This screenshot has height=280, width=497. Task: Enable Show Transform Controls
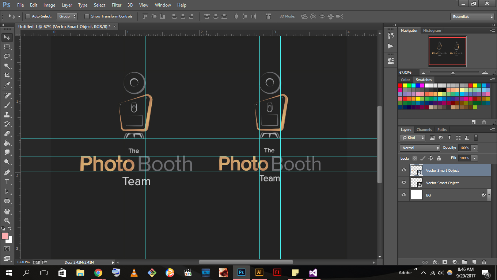87,16
